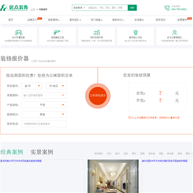This screenshot has width=193, height=193.
Task: Open the 市/地区 city dropdown
Action: [56, 86]
